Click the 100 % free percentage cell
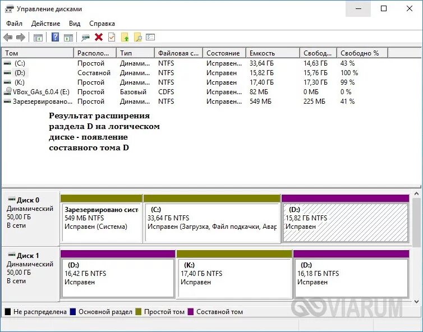Viewport: 423px width, 332px height. [349, 73]
